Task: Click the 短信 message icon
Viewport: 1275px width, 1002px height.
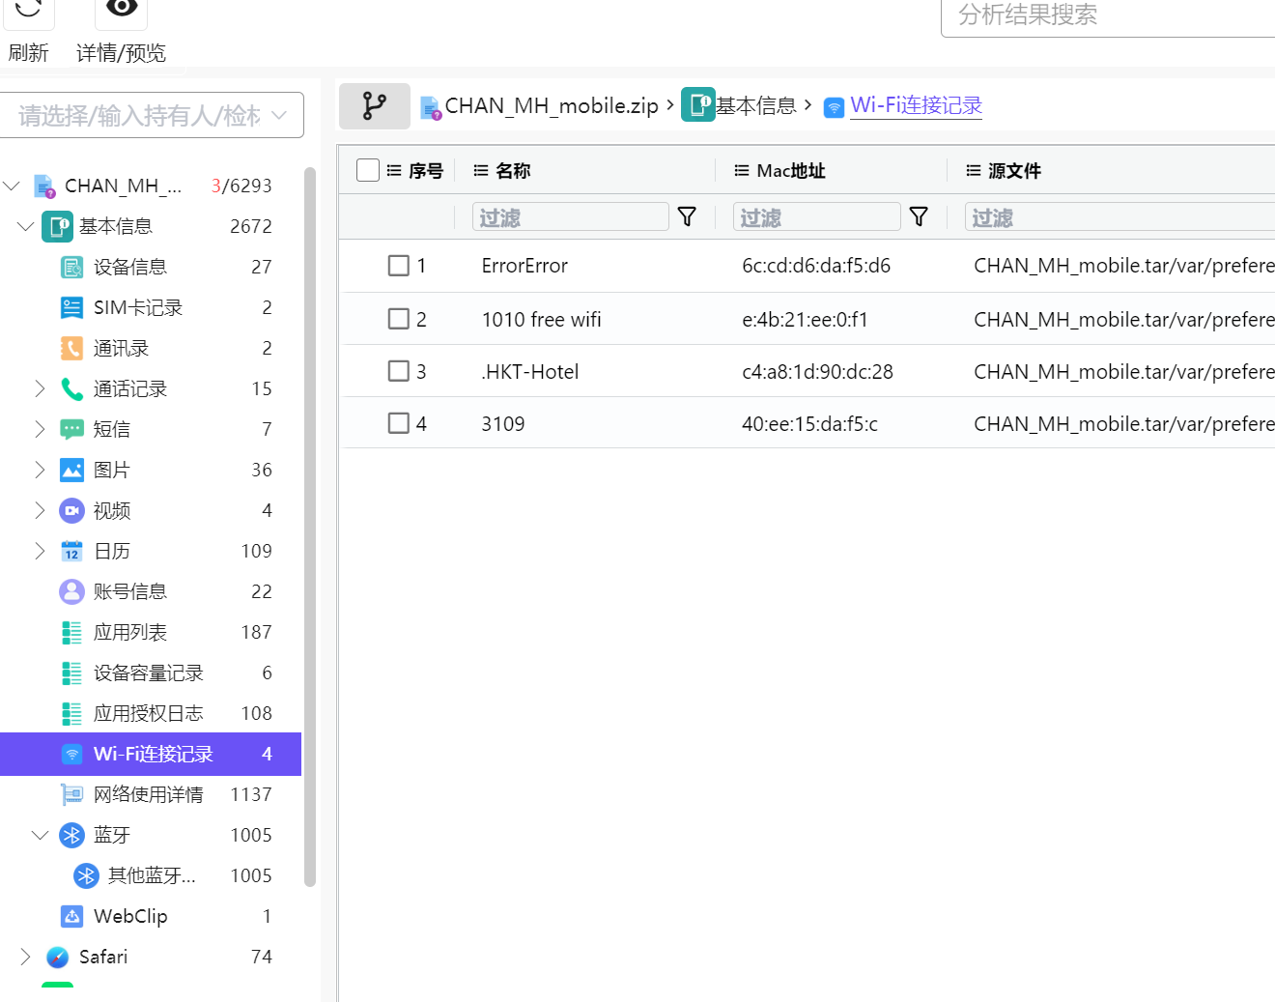Action: (x=71, y=429)
